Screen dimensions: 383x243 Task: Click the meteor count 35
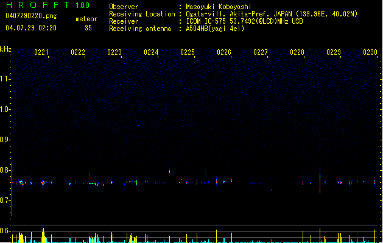(x=88, y=28)
